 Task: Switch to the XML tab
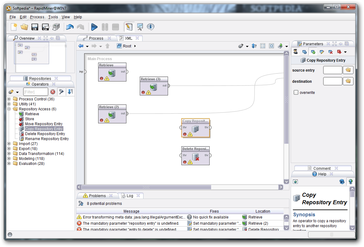pos(128,38)
